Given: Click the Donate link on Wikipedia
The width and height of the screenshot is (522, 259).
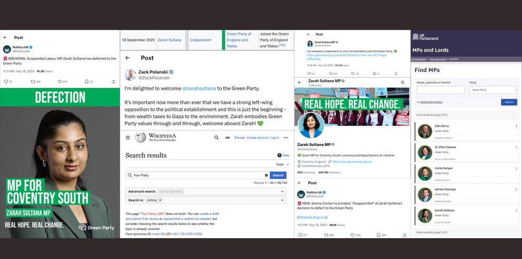Looking at the screenshot, I should [240, 137].
